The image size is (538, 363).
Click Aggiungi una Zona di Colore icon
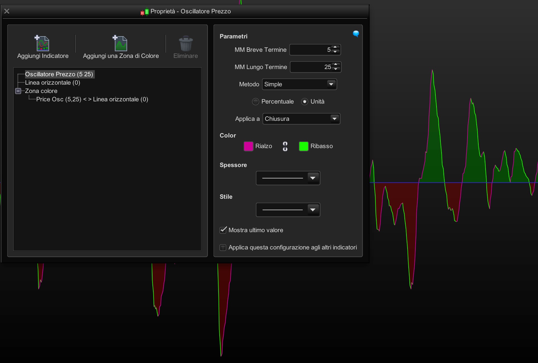120,43
